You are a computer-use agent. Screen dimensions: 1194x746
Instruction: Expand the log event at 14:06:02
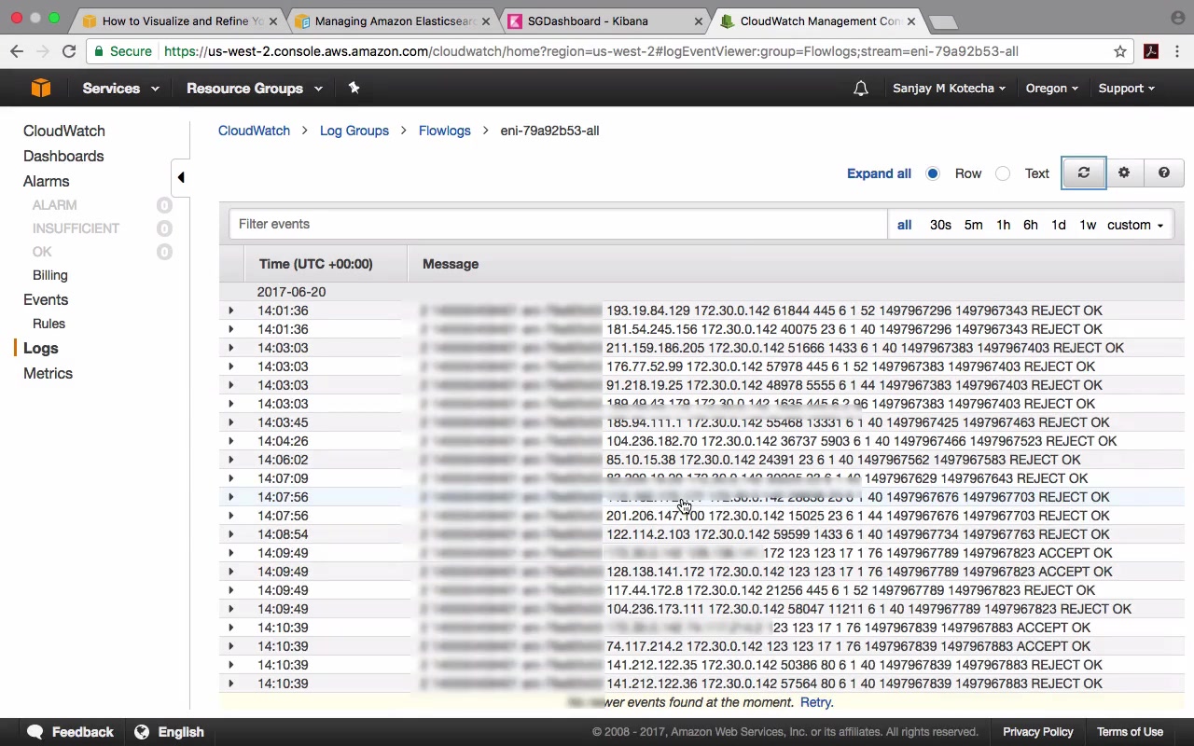pos(231,460)
